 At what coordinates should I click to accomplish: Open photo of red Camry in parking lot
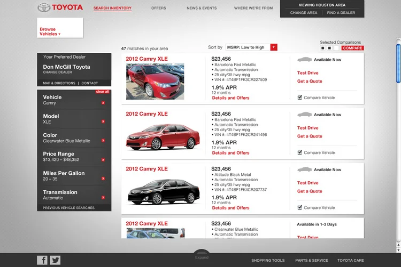click(x=155, y=82)
